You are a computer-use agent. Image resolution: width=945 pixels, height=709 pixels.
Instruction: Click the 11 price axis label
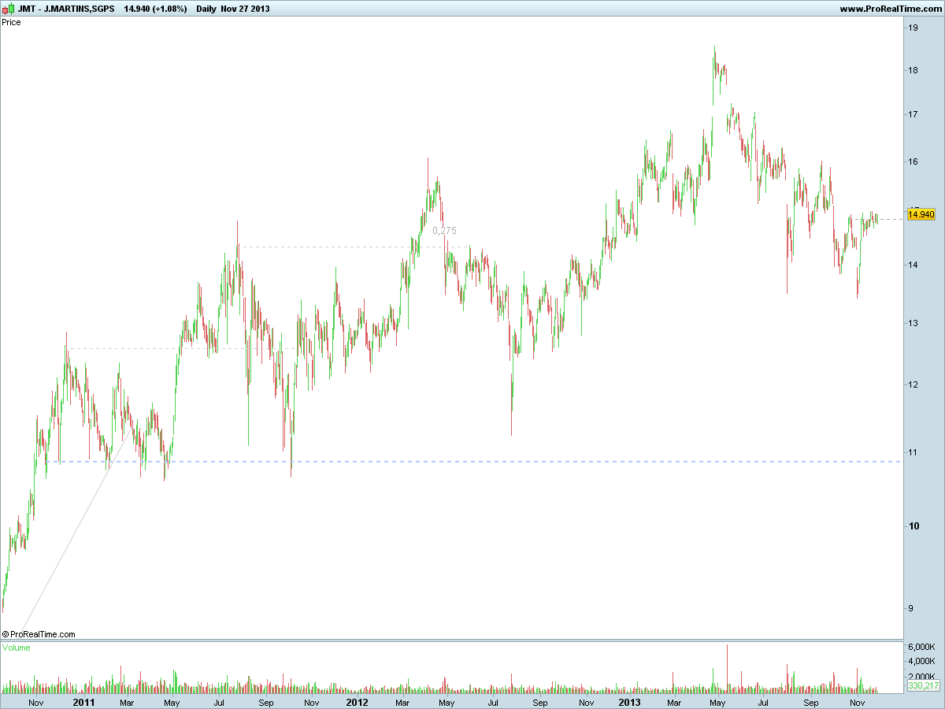tap(913, 452)
